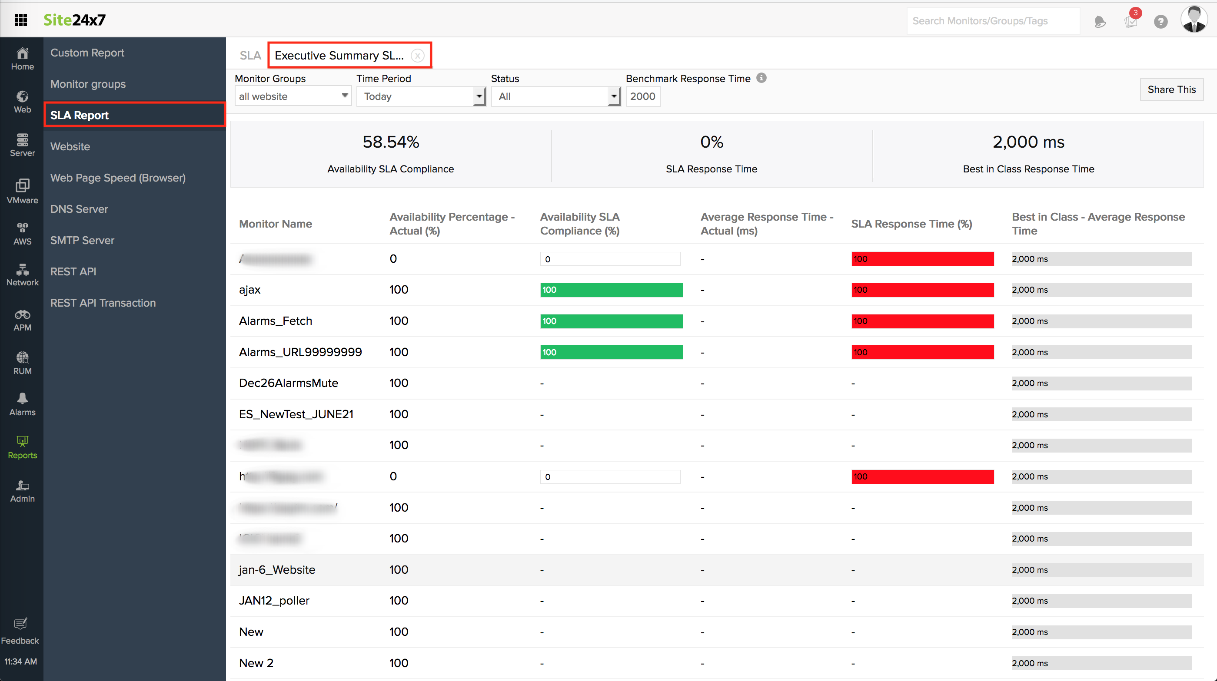Screen dimensions: 1217x681
Task: Click ajax green availability compliance bar
Action: (x=611, y=290)
